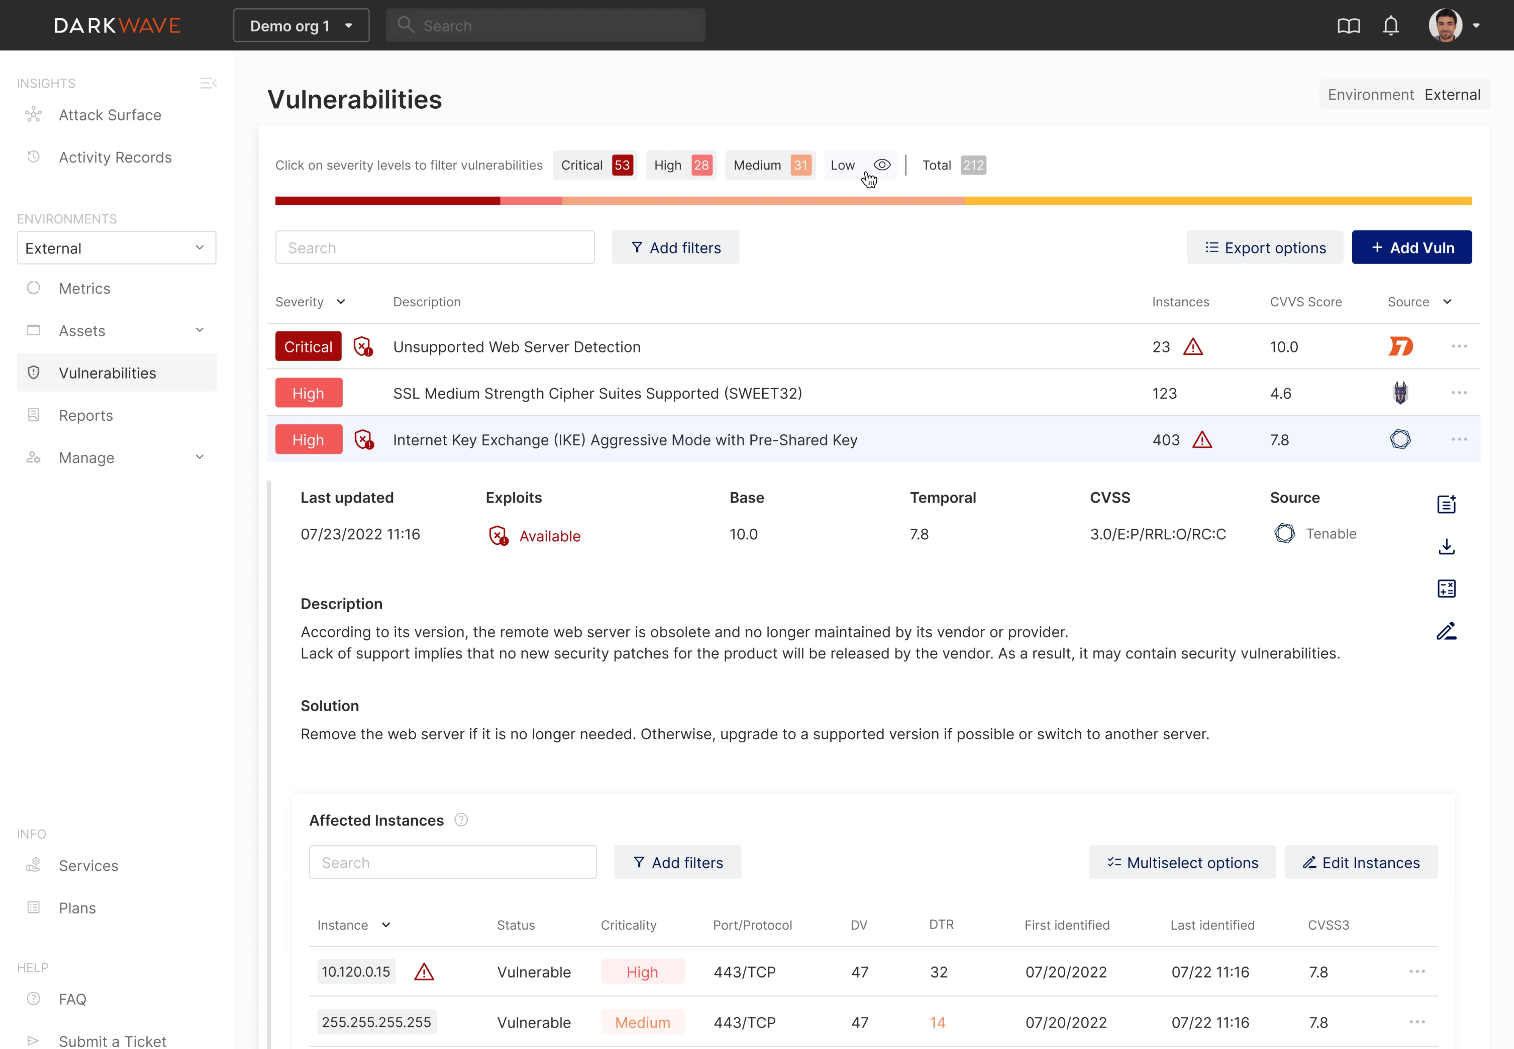Switch to Reports in the sidebar
Viewport: 1514px width, 1049px height.
pyautogui.click(x=86, y=415)
